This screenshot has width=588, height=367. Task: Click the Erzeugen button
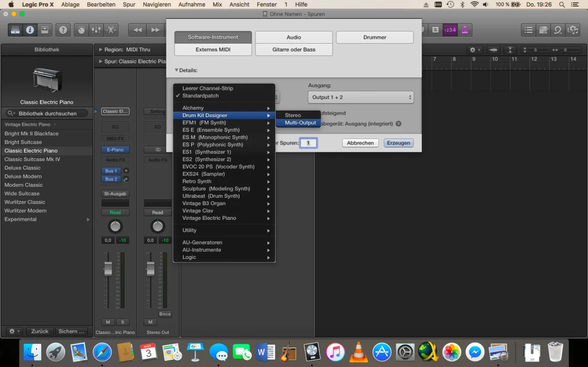(398, 143)
